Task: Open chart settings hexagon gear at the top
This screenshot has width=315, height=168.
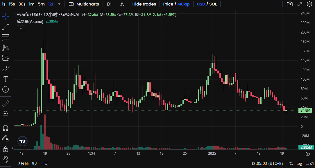Action: pyautogui.click(x=309, y=4)
